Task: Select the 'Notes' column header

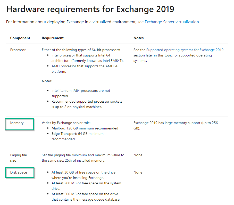Action: [x=138, y=38]
